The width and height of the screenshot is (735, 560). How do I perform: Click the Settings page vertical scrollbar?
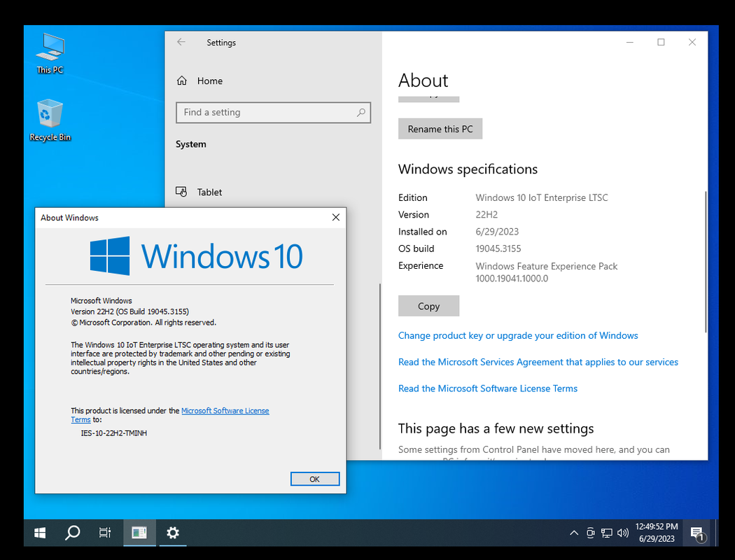point(706,262)
